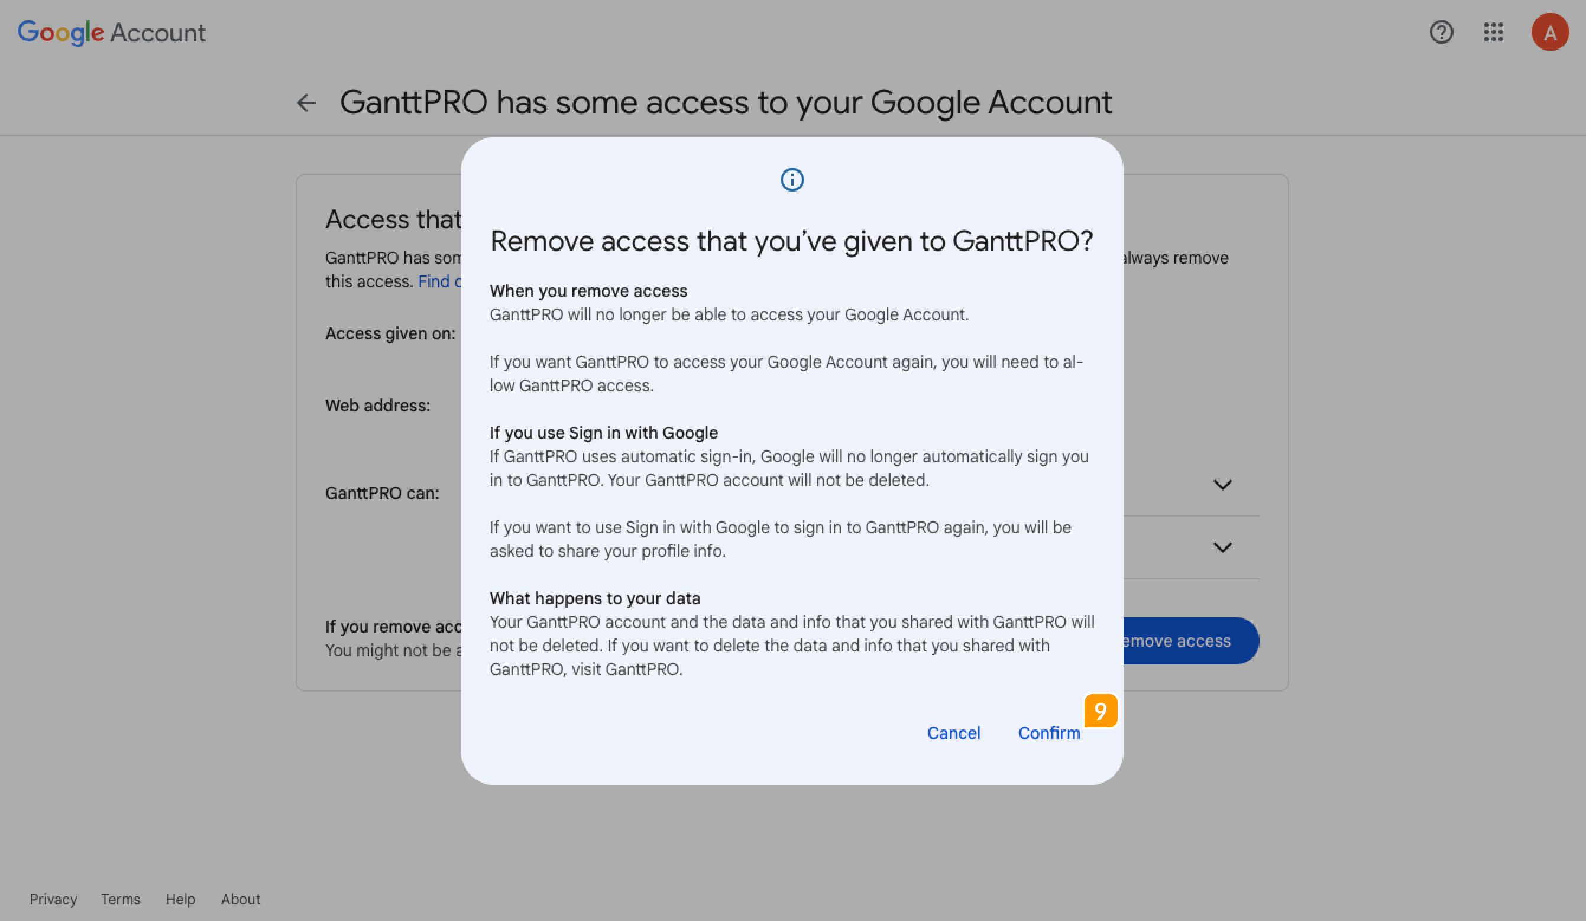Click the partially hidden Remove access button
Screen dimensions: 1586x921
coord(1191,640)
